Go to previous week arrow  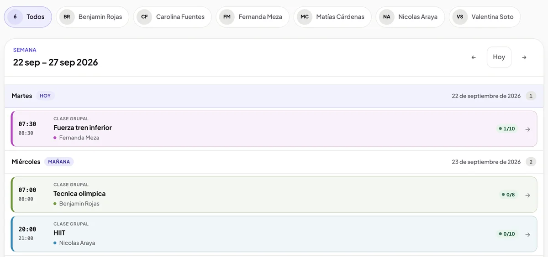tap(474, 57)
